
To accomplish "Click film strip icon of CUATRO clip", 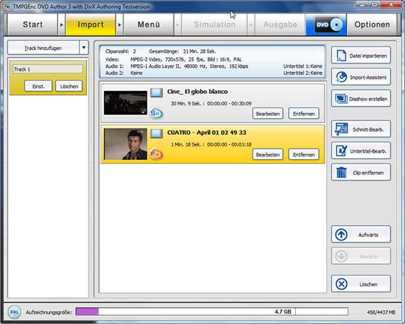I will coord(157,134).
